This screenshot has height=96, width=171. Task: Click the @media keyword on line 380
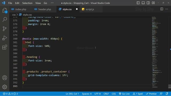[x=27, y=39]
